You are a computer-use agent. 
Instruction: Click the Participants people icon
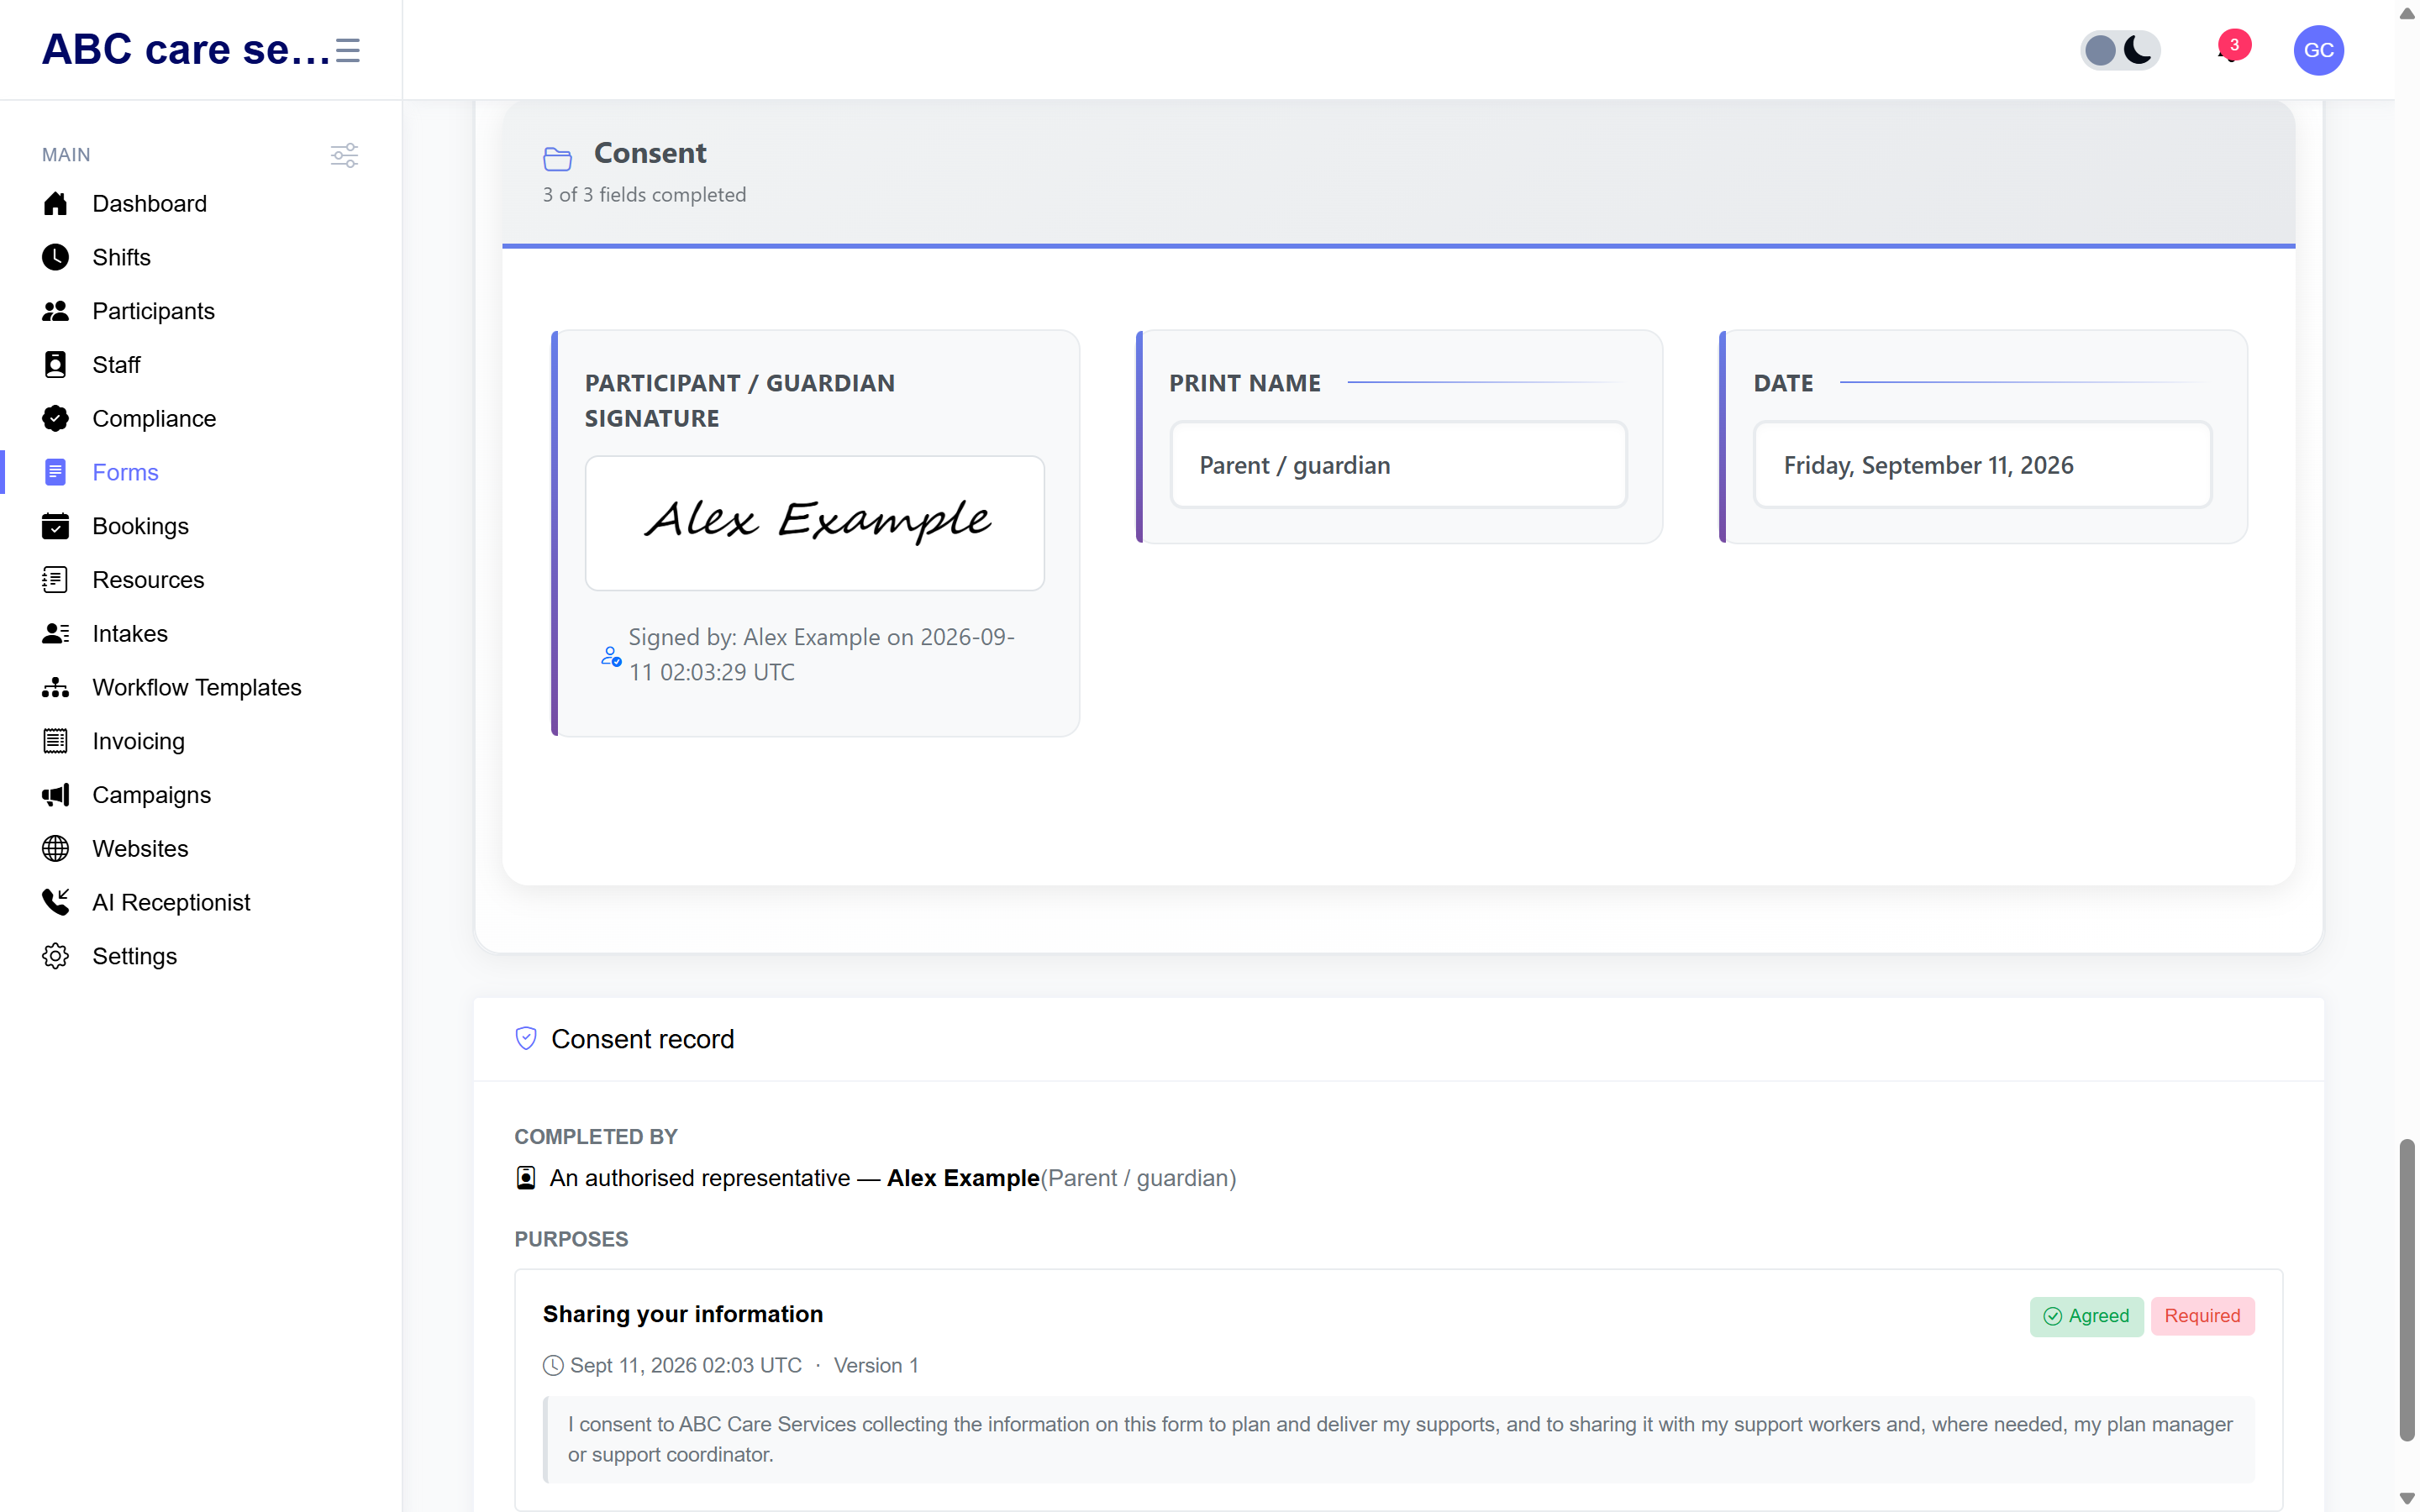click(55, 311)
